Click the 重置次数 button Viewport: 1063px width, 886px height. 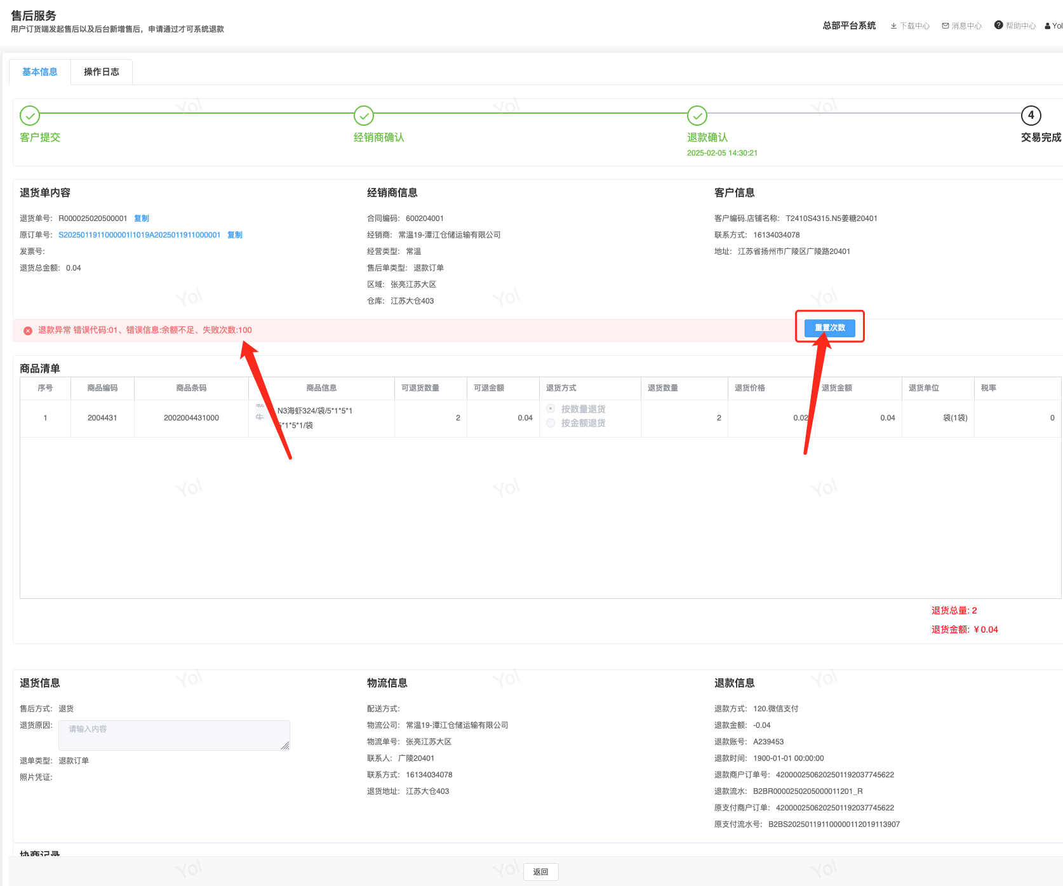tap(830, 328)
